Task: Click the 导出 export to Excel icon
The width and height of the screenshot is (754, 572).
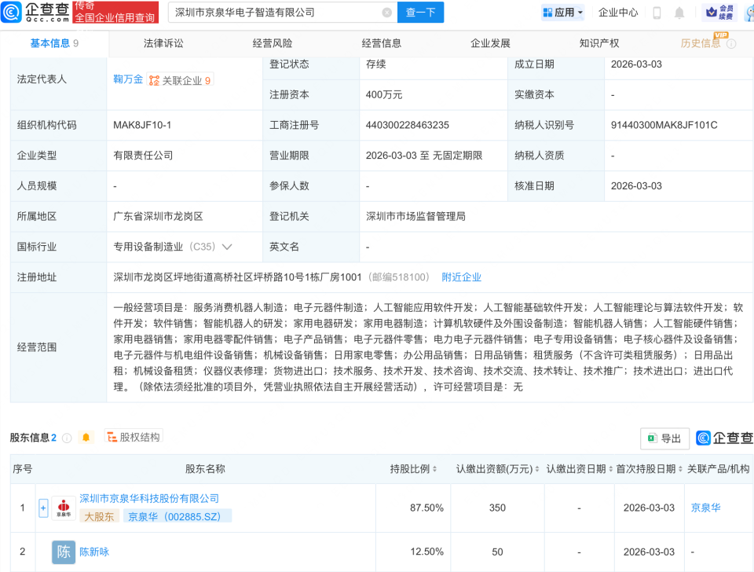Action: coord(663,438)
